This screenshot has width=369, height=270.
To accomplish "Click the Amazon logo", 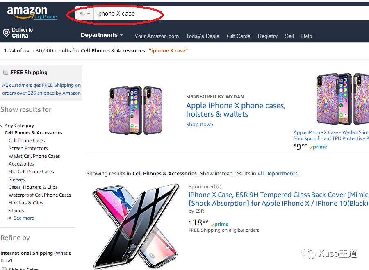I will [x=27, y=11].
